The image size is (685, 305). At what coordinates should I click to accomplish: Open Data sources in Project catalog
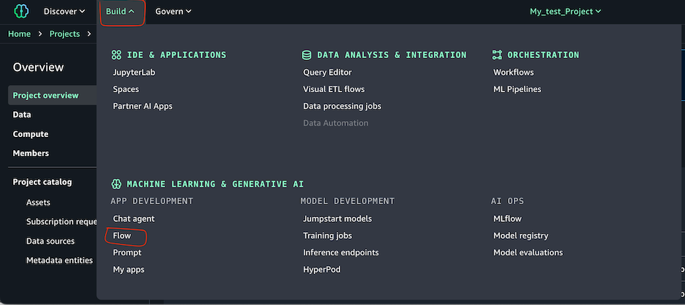[50, 241]
